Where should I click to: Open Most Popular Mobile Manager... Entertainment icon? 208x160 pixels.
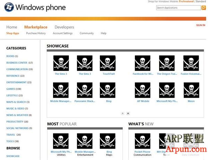pos(85,141)
